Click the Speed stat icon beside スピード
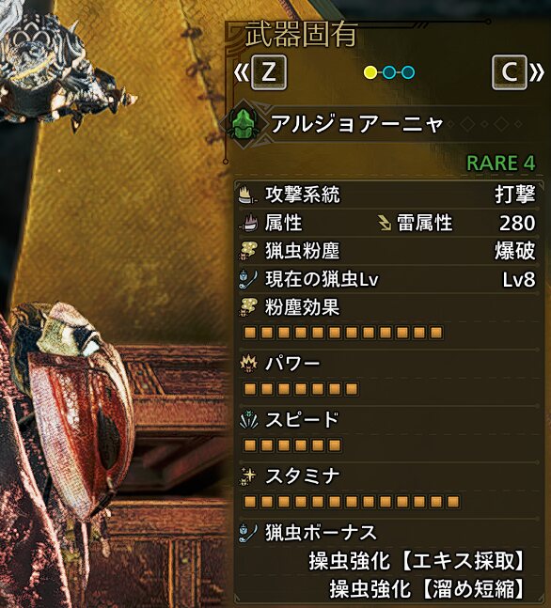This screenshot has height=608, width=551. point(248,420)
